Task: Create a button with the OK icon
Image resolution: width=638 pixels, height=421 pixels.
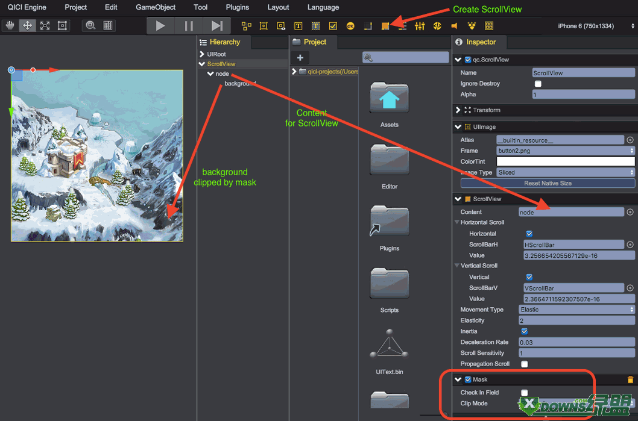Action: pos(350,26)
